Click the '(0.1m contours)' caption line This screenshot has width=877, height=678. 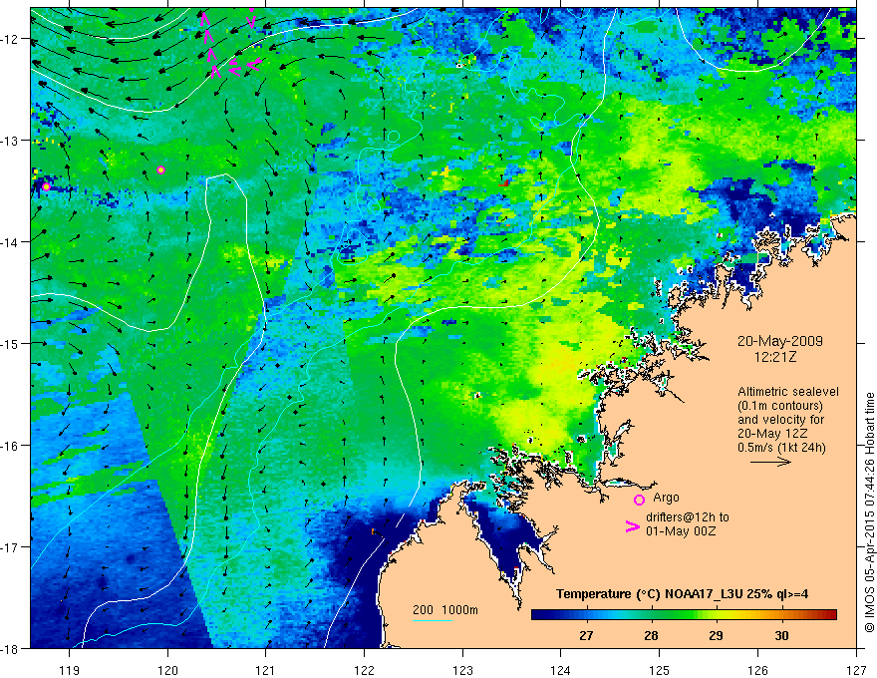(780, 406)
